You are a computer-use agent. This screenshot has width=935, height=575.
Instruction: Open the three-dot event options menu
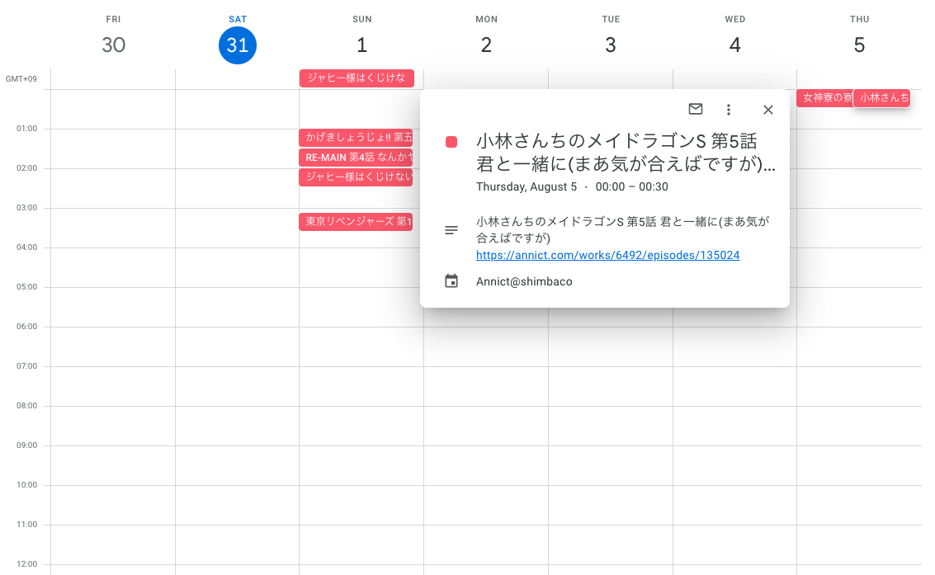(729, 109)
